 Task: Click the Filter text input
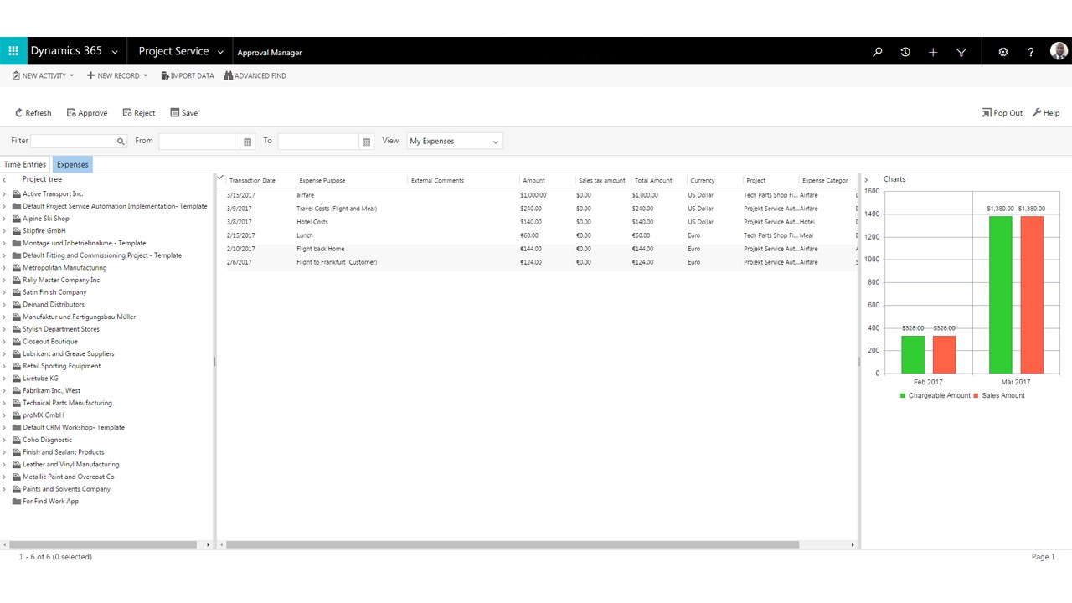(73, 142)
